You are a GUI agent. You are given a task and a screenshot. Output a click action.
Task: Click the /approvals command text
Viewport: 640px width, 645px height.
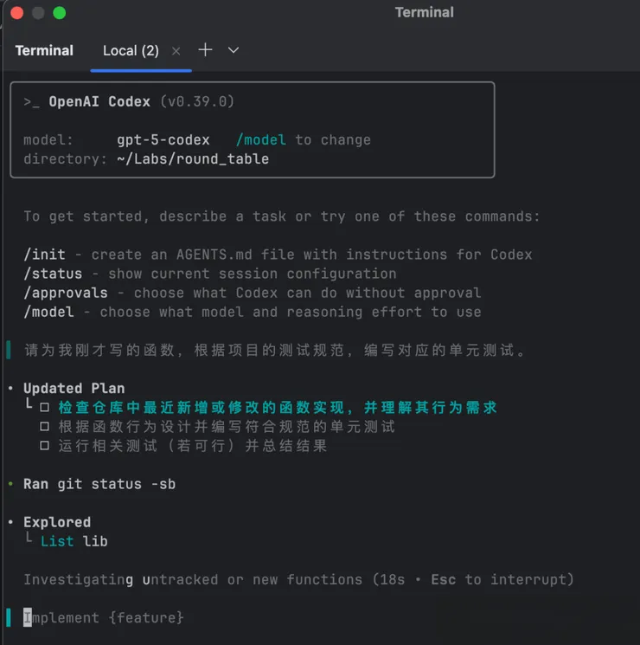(x=66, y=293)
